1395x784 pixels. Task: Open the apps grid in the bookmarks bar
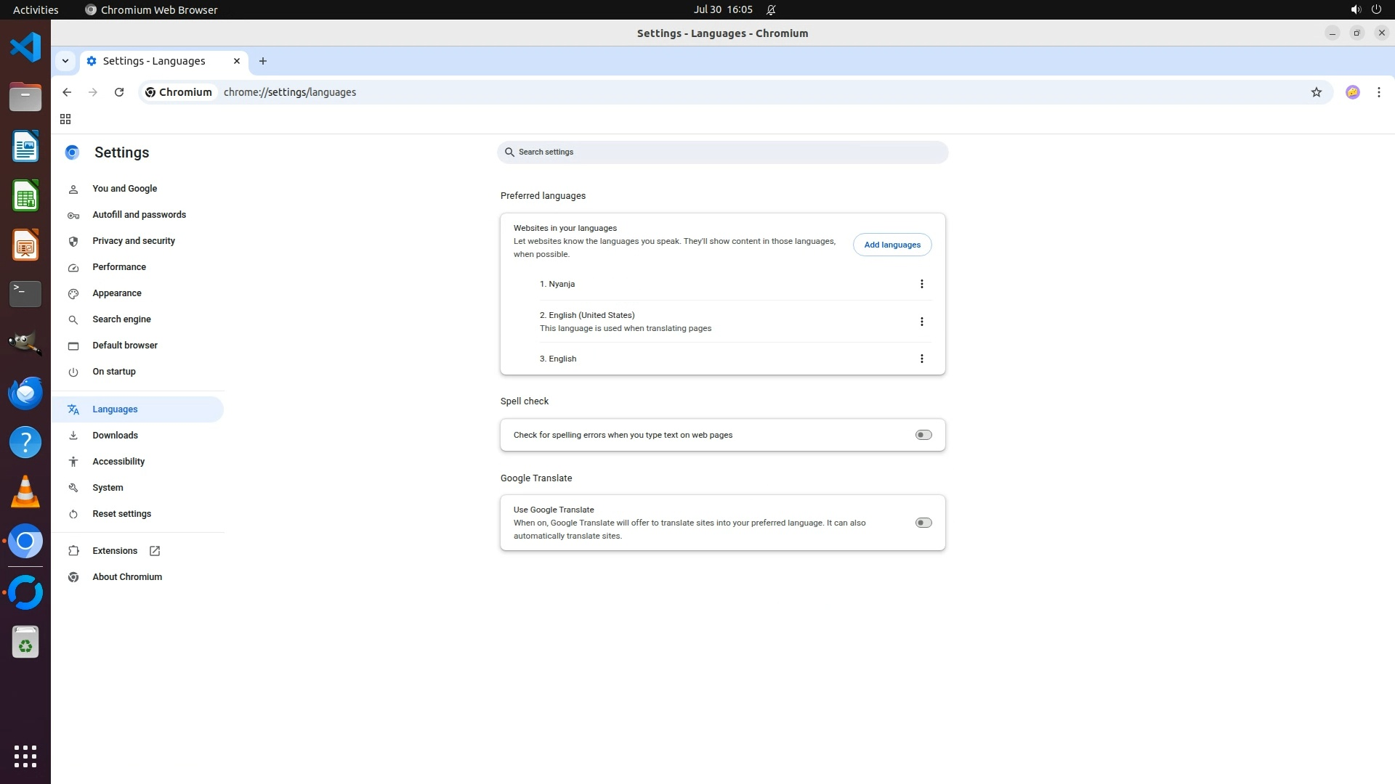(65, 119)
